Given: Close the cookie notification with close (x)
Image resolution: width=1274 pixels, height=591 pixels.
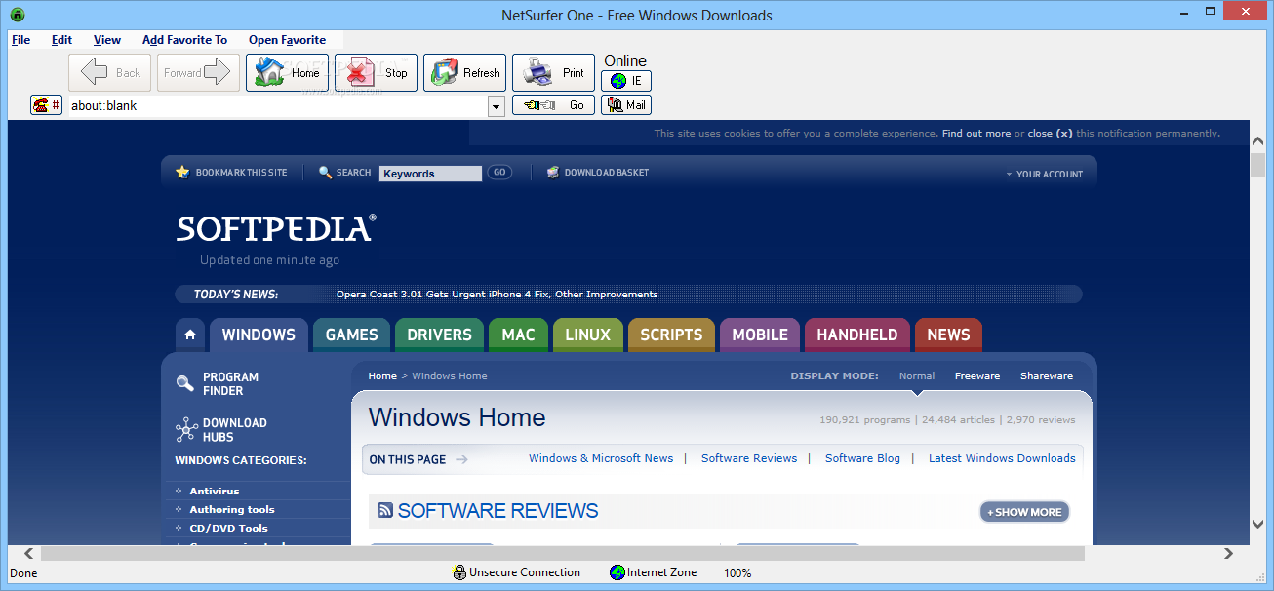Looking at the screenshot, I should tap(1051, 134).
